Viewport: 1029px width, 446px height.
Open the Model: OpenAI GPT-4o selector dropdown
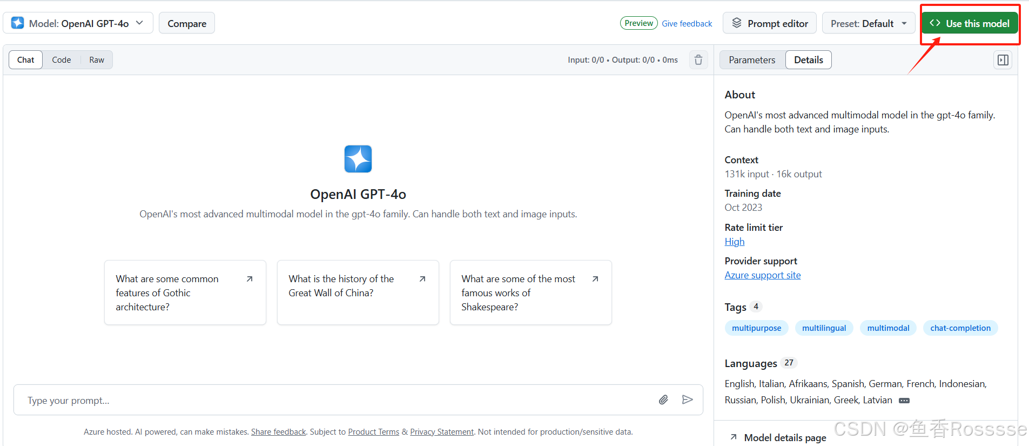click(78, 23)
